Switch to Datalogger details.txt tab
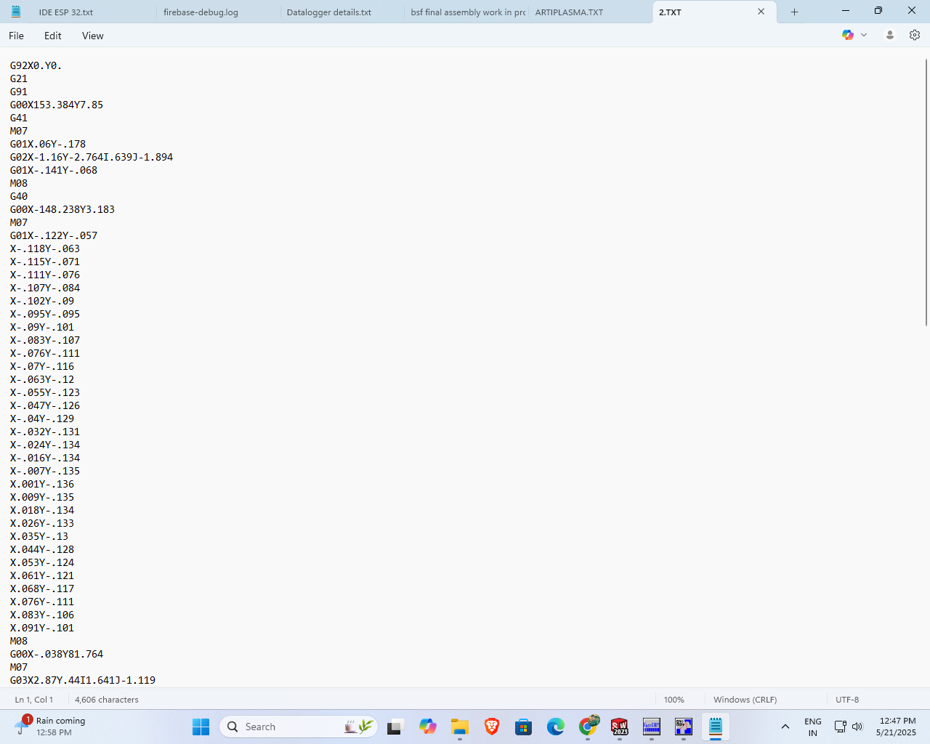 341,12
